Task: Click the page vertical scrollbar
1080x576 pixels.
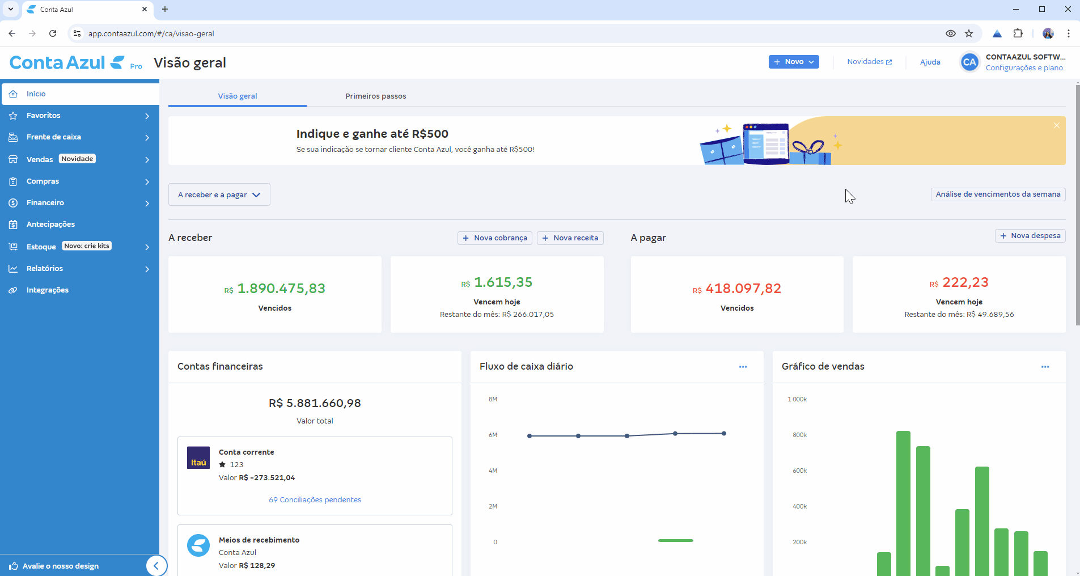Action: (x=1077, y=204)
